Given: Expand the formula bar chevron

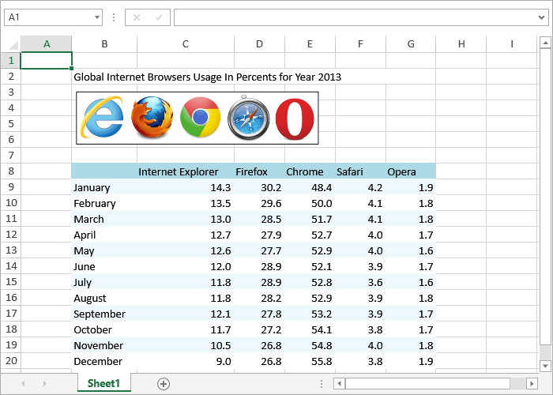Looking at the screenshot, I should 541,17.
